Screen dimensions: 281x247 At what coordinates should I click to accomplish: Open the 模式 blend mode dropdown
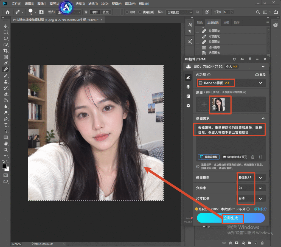69,12
